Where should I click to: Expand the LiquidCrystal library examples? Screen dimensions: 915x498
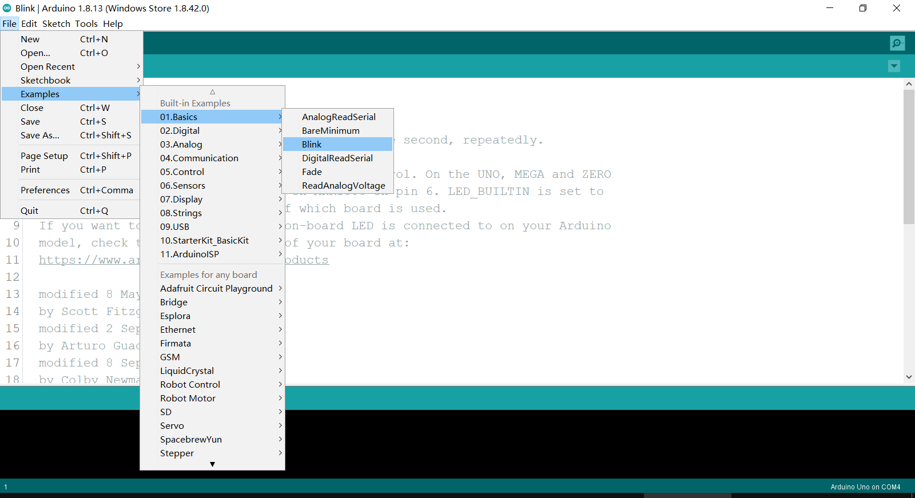click(212, 370)
